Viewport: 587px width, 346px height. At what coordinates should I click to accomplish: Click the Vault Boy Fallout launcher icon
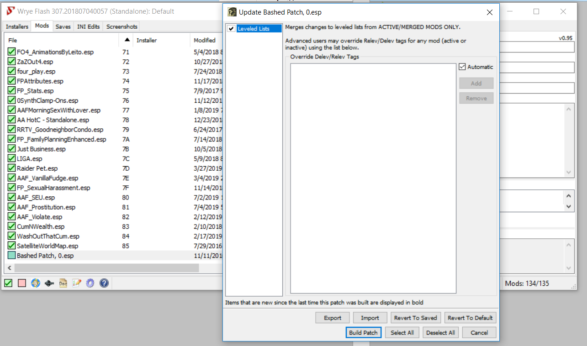pyautogui.click(x=36, y=283)
